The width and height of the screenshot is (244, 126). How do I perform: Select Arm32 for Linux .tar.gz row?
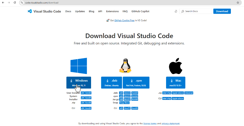127,100
